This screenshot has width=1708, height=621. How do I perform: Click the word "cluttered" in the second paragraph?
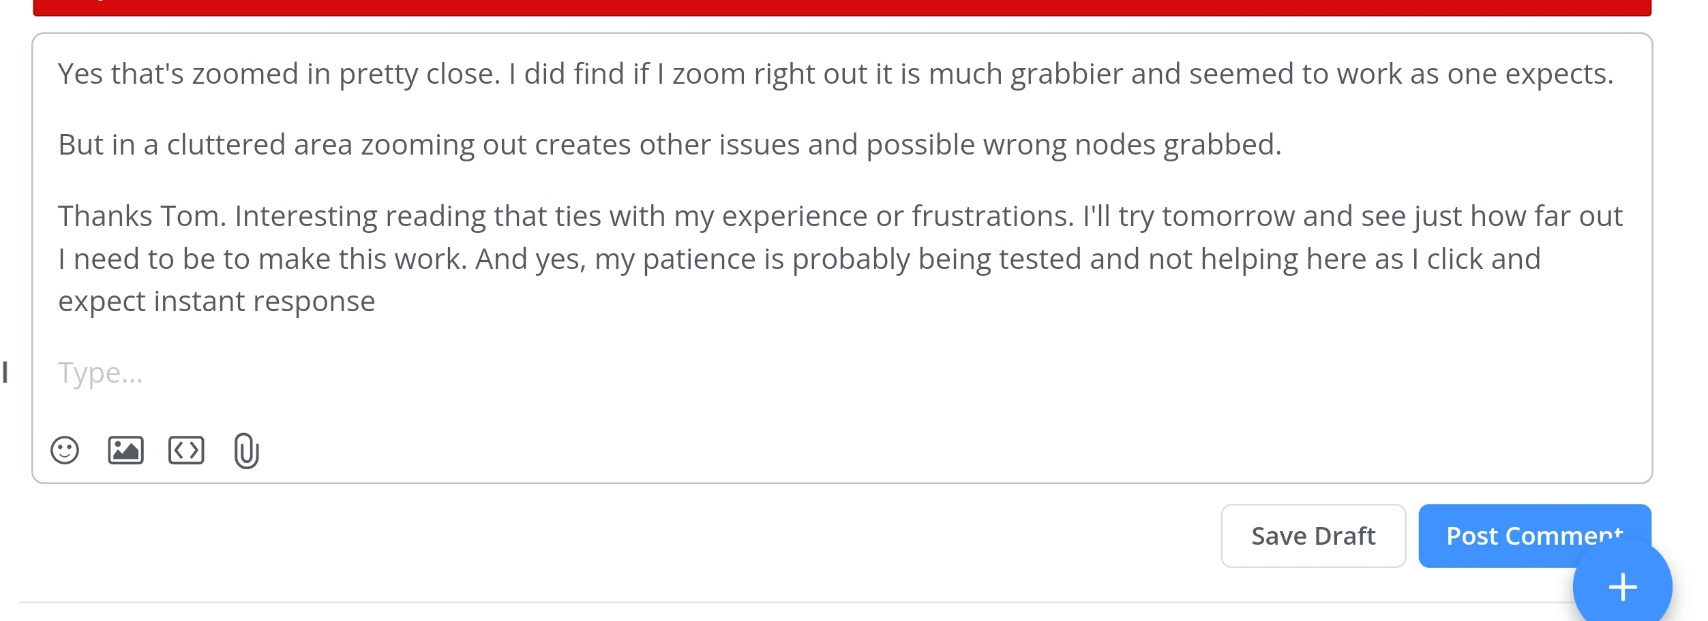[x=226, y=145]
